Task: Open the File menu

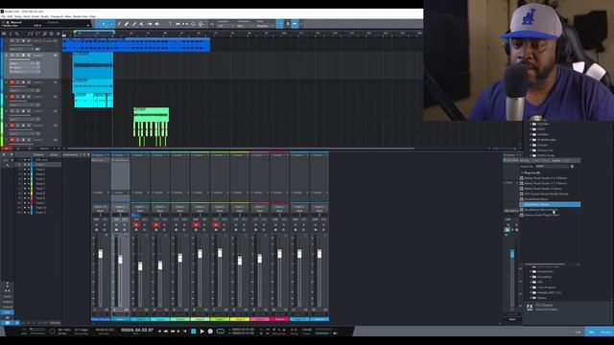Action: coord(3,17)
